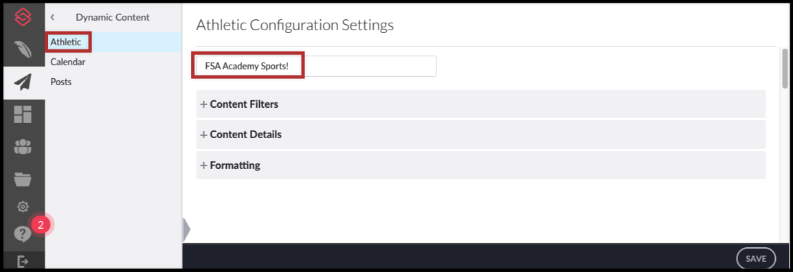Expand the Content Details section
The width and height of the screenshot is (793, 272).
pos(480,135)
